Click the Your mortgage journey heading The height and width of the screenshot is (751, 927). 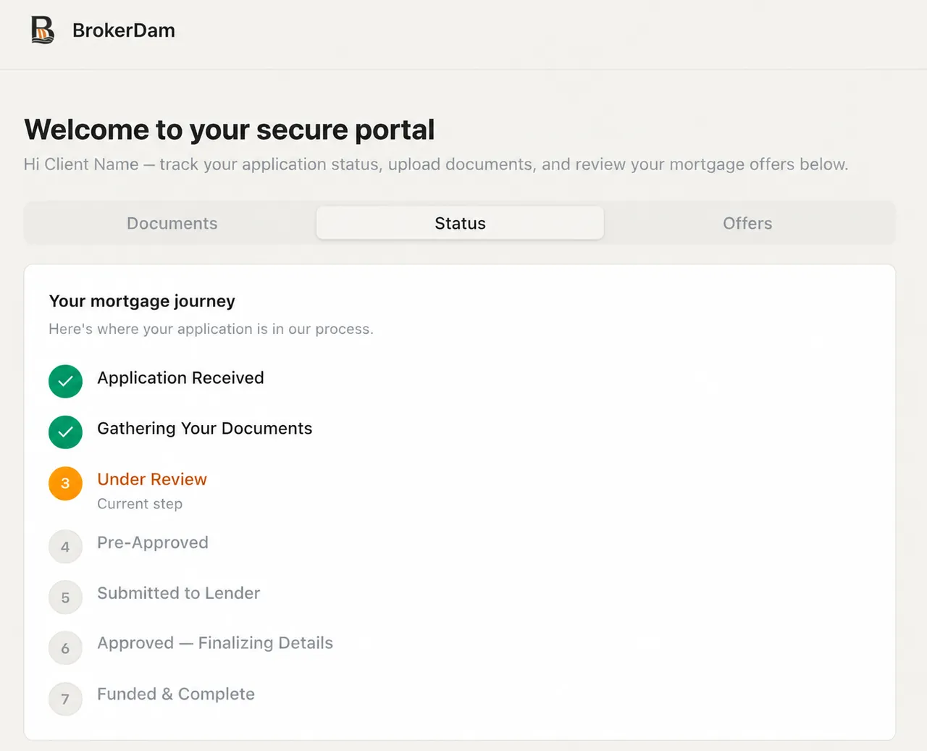[x=142, y=301]
